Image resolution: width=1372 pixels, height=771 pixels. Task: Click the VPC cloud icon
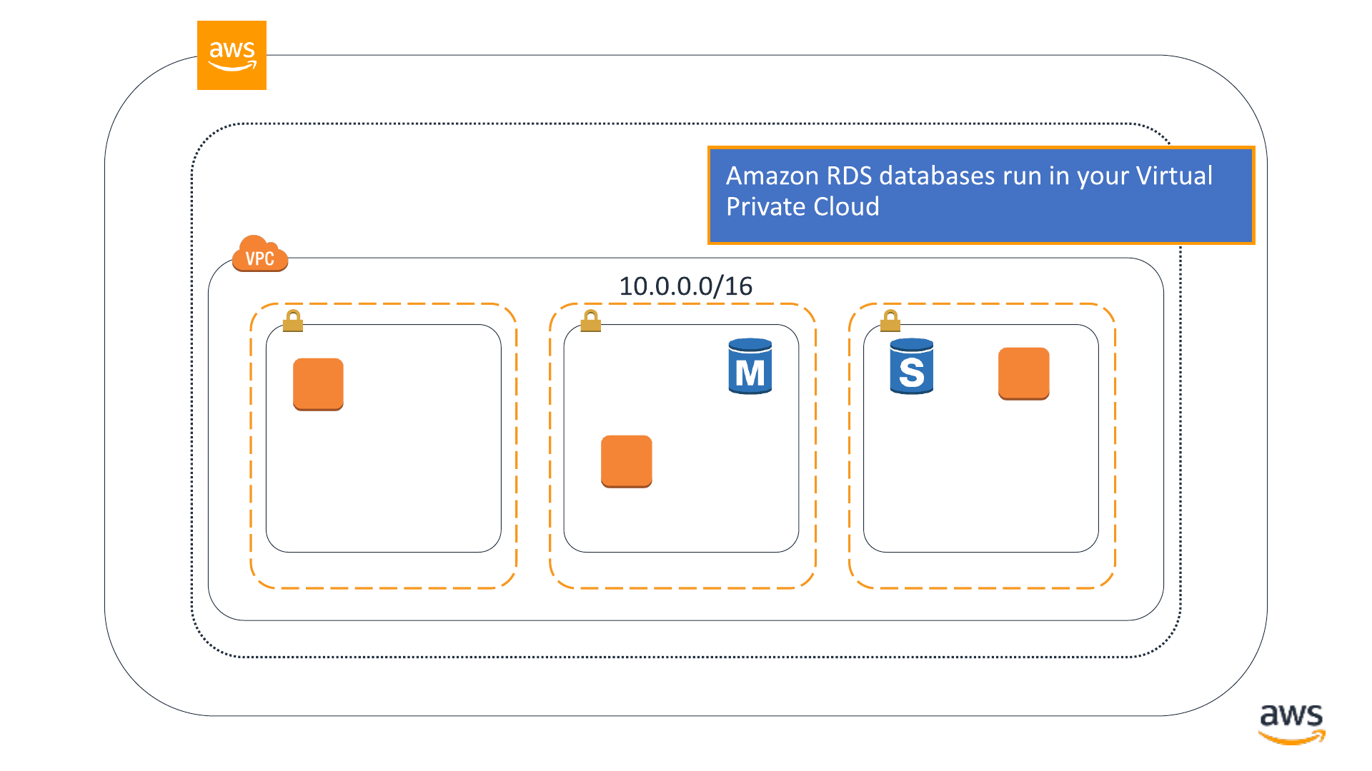[260, 253]
